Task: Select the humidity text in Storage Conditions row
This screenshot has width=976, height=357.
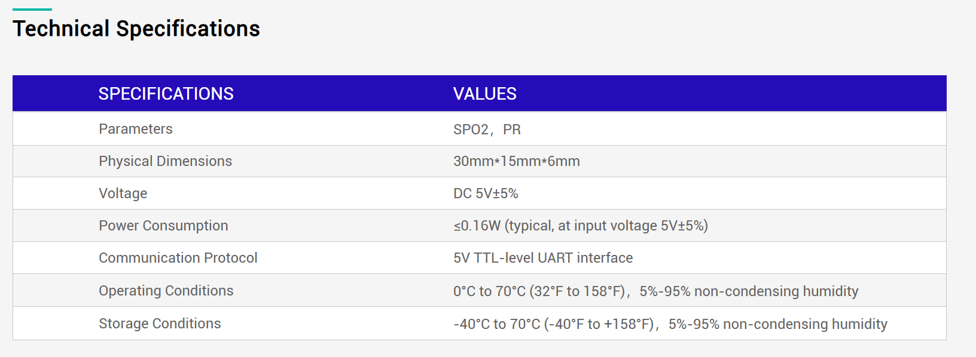Action: (x=777, y=324)
